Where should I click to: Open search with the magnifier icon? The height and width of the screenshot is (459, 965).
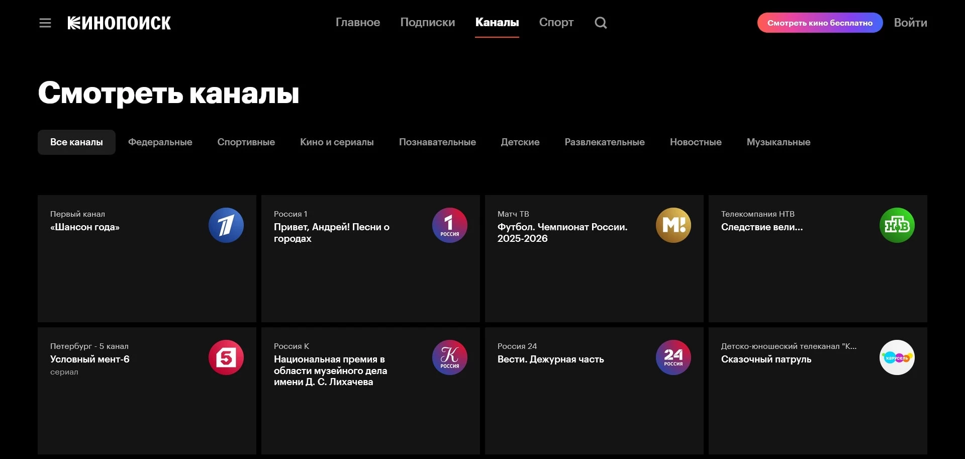(x=601, y=23)
